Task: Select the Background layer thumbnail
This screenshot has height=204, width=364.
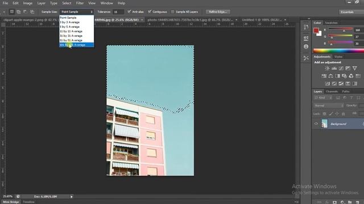Action: (324, 124)
